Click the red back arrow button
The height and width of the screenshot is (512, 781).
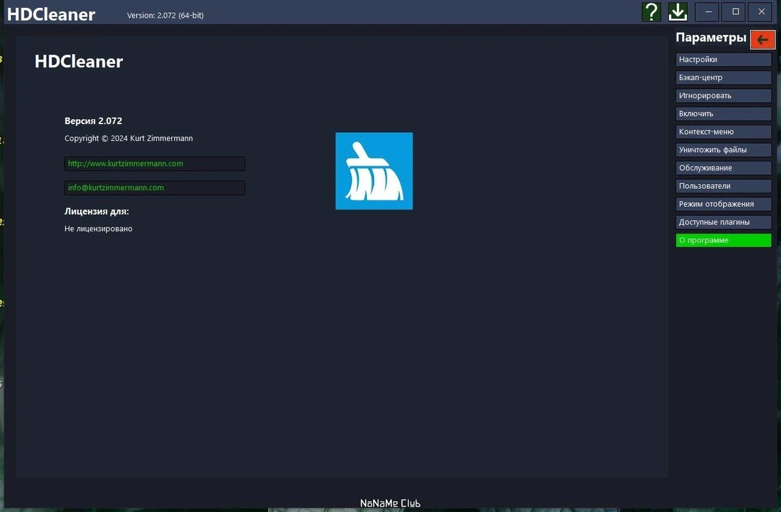pos(763,40)
